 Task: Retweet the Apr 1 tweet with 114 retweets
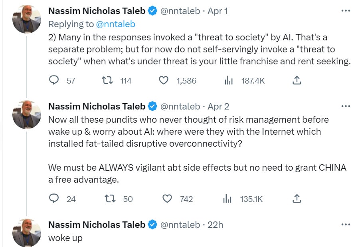click(x=107, y=81)
